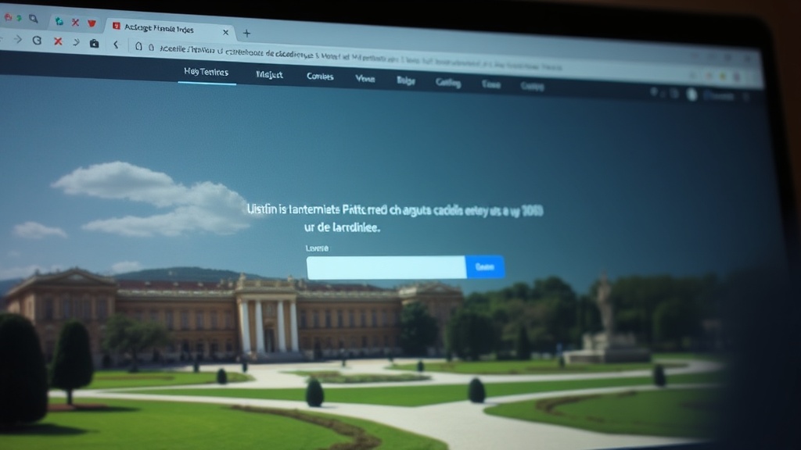Click the lock icon in address bar
This screenshot has height=450, width=801.
151,48
